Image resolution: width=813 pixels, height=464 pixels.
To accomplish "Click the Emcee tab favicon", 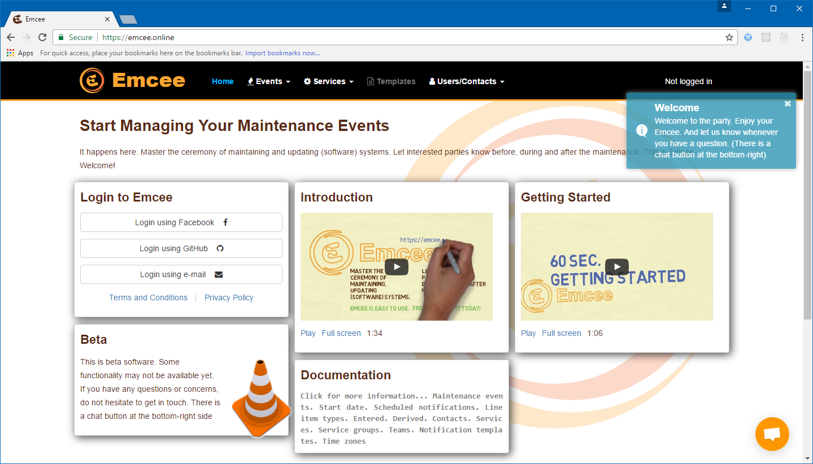I will 18,19.
